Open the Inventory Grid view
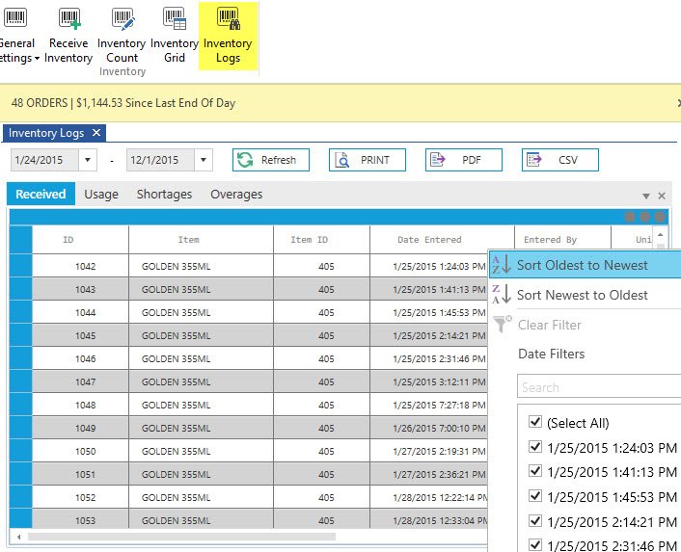681x552 pixels. tap(175, 18)
